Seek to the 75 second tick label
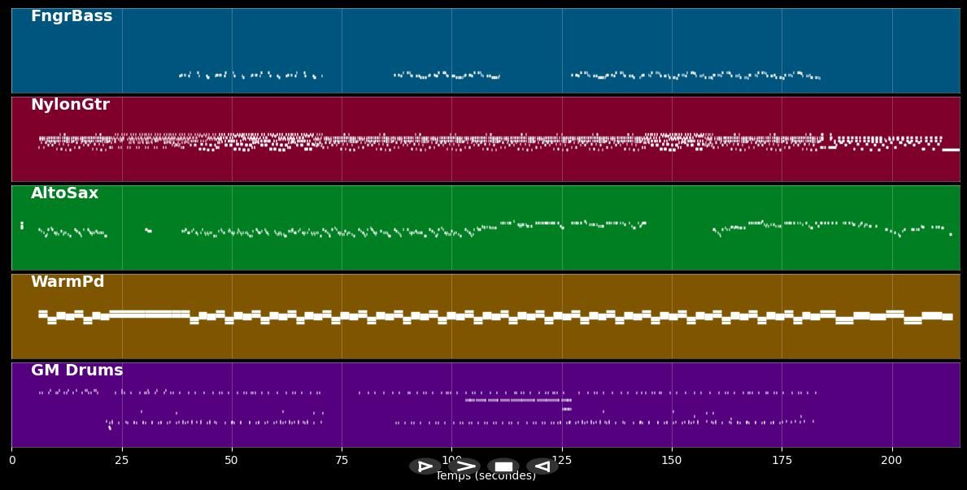The image size is (967, 490). pos(342,461)
